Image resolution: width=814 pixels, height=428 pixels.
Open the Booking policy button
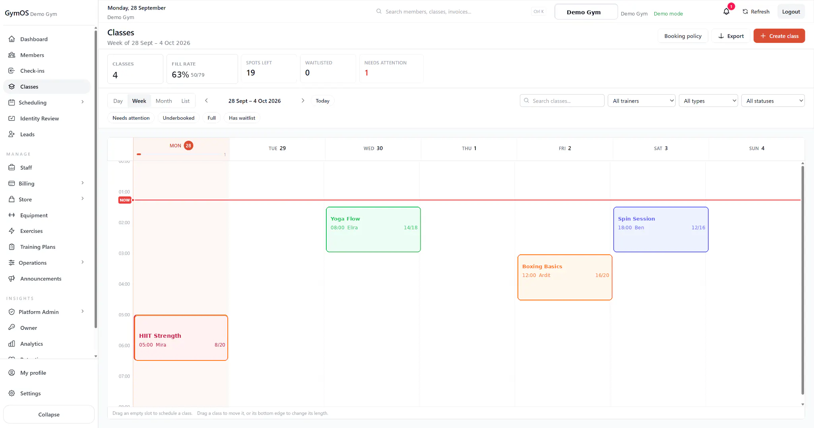(x=683, y=36)
